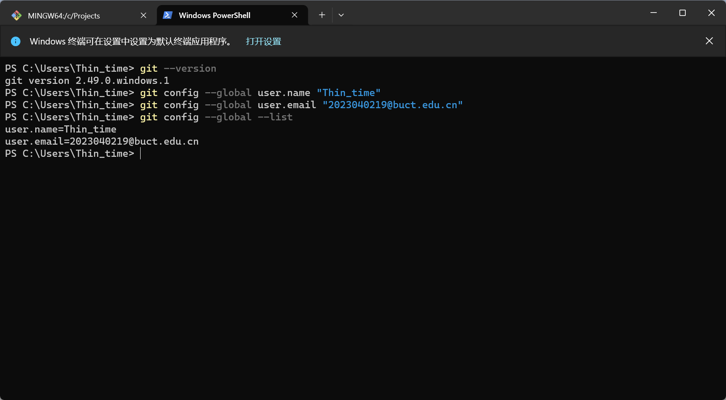Close the terminal window
This screenshot has height=400, width=726.
tap(711, 13)
